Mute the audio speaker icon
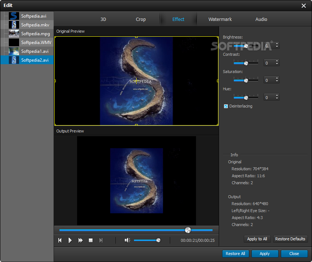 tap(127, 240)
